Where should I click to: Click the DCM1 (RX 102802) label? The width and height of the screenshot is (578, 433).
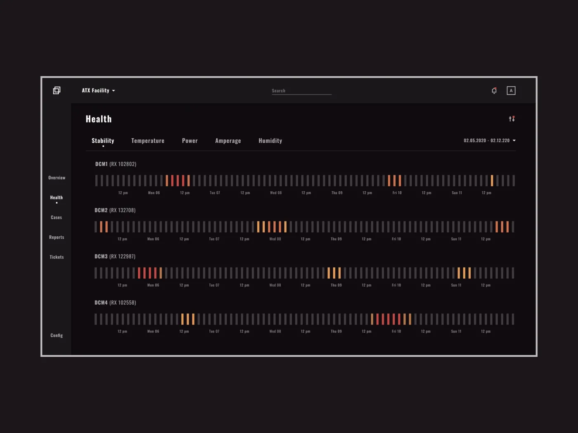point(116,164)
